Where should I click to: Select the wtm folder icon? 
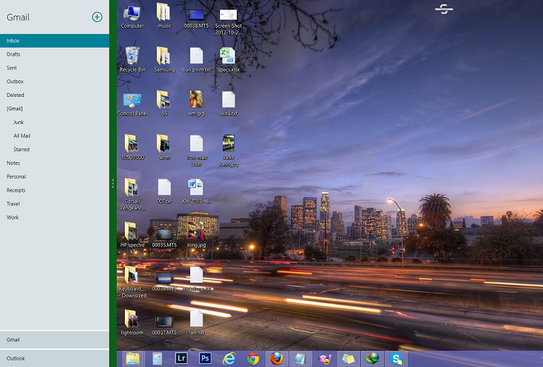pyautogui.click(x=164, y=147)
